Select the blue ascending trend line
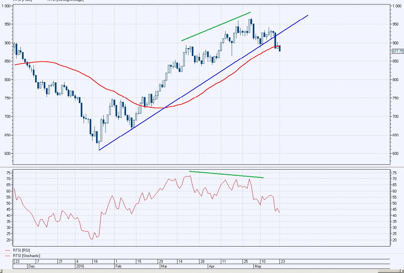Image resolution: width=404 pixels, height=273 pixels. point(204,83)
